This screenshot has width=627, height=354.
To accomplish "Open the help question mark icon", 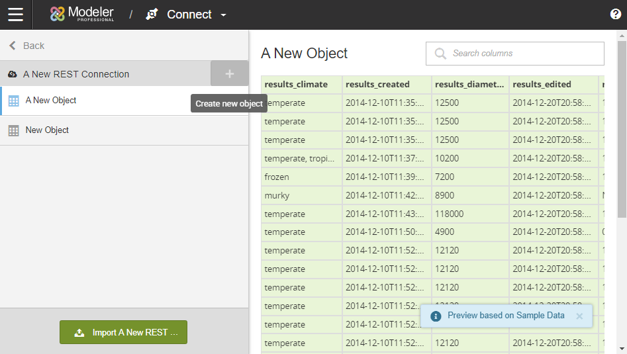I will point(615,15).
